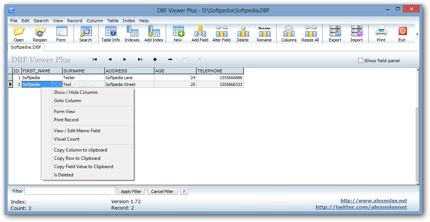Open the Help menu
Image resolution: width=430 pixels, height=222 pixels.
pos(144,20)
